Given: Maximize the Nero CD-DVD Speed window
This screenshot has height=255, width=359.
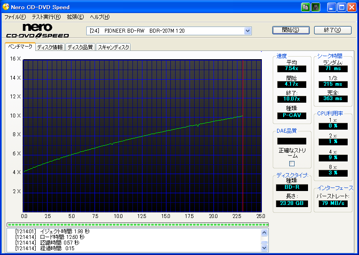Looking at the screenshot, I should pos(342,7).
